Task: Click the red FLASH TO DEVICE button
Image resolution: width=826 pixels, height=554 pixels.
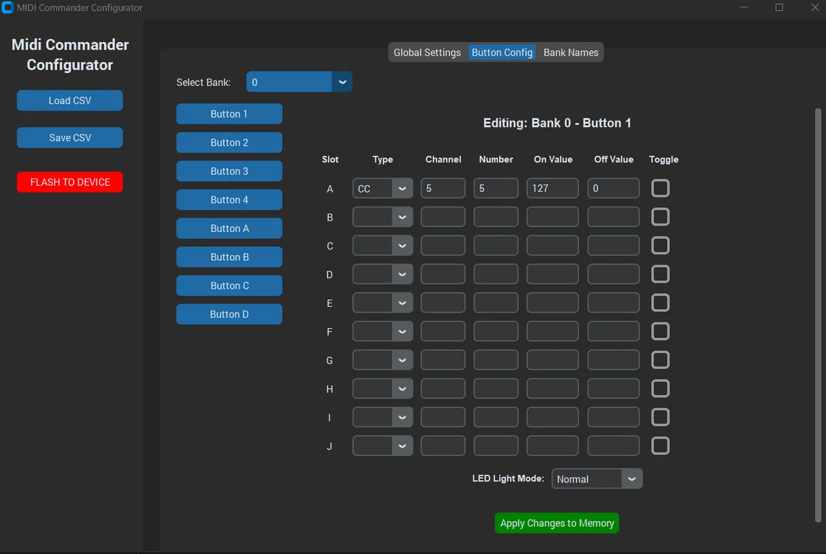Action: click(x=70, y=182)
